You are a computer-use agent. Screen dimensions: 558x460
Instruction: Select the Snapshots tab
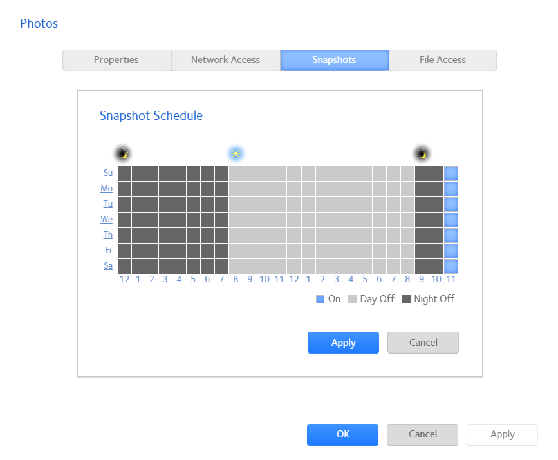point(334,60)
